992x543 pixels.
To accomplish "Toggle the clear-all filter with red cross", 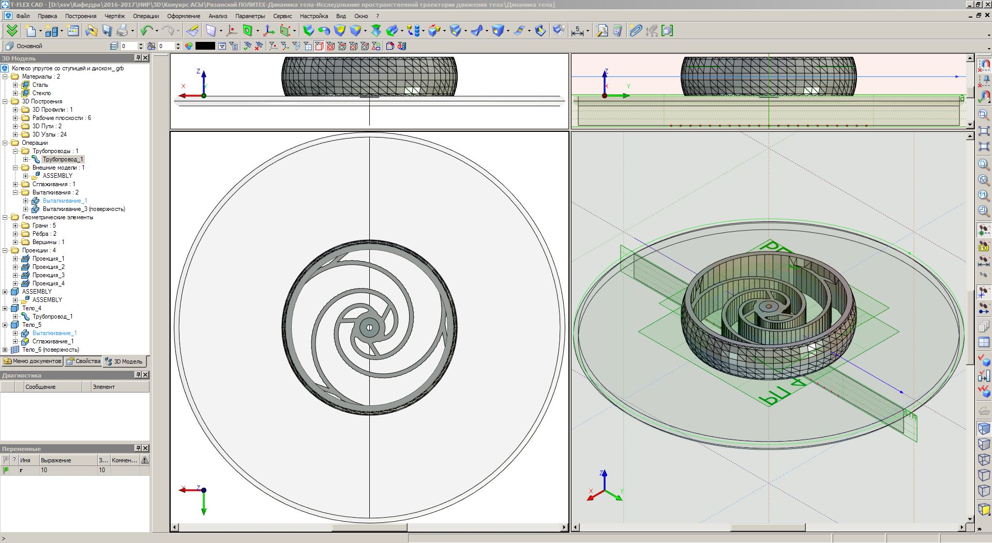I will pyautogui.click(x=259, y=46).
